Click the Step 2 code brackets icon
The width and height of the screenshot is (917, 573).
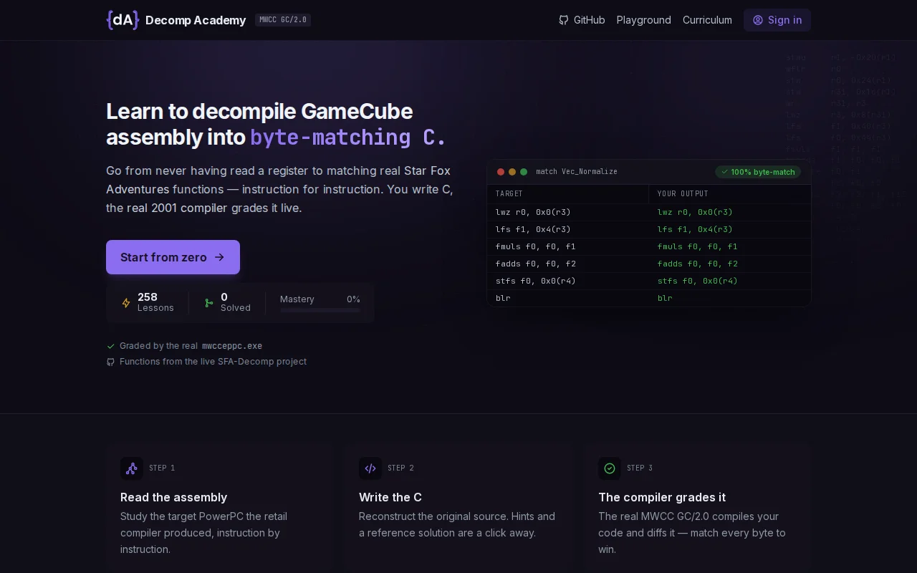pyautogui.click(x=370, y=468)
